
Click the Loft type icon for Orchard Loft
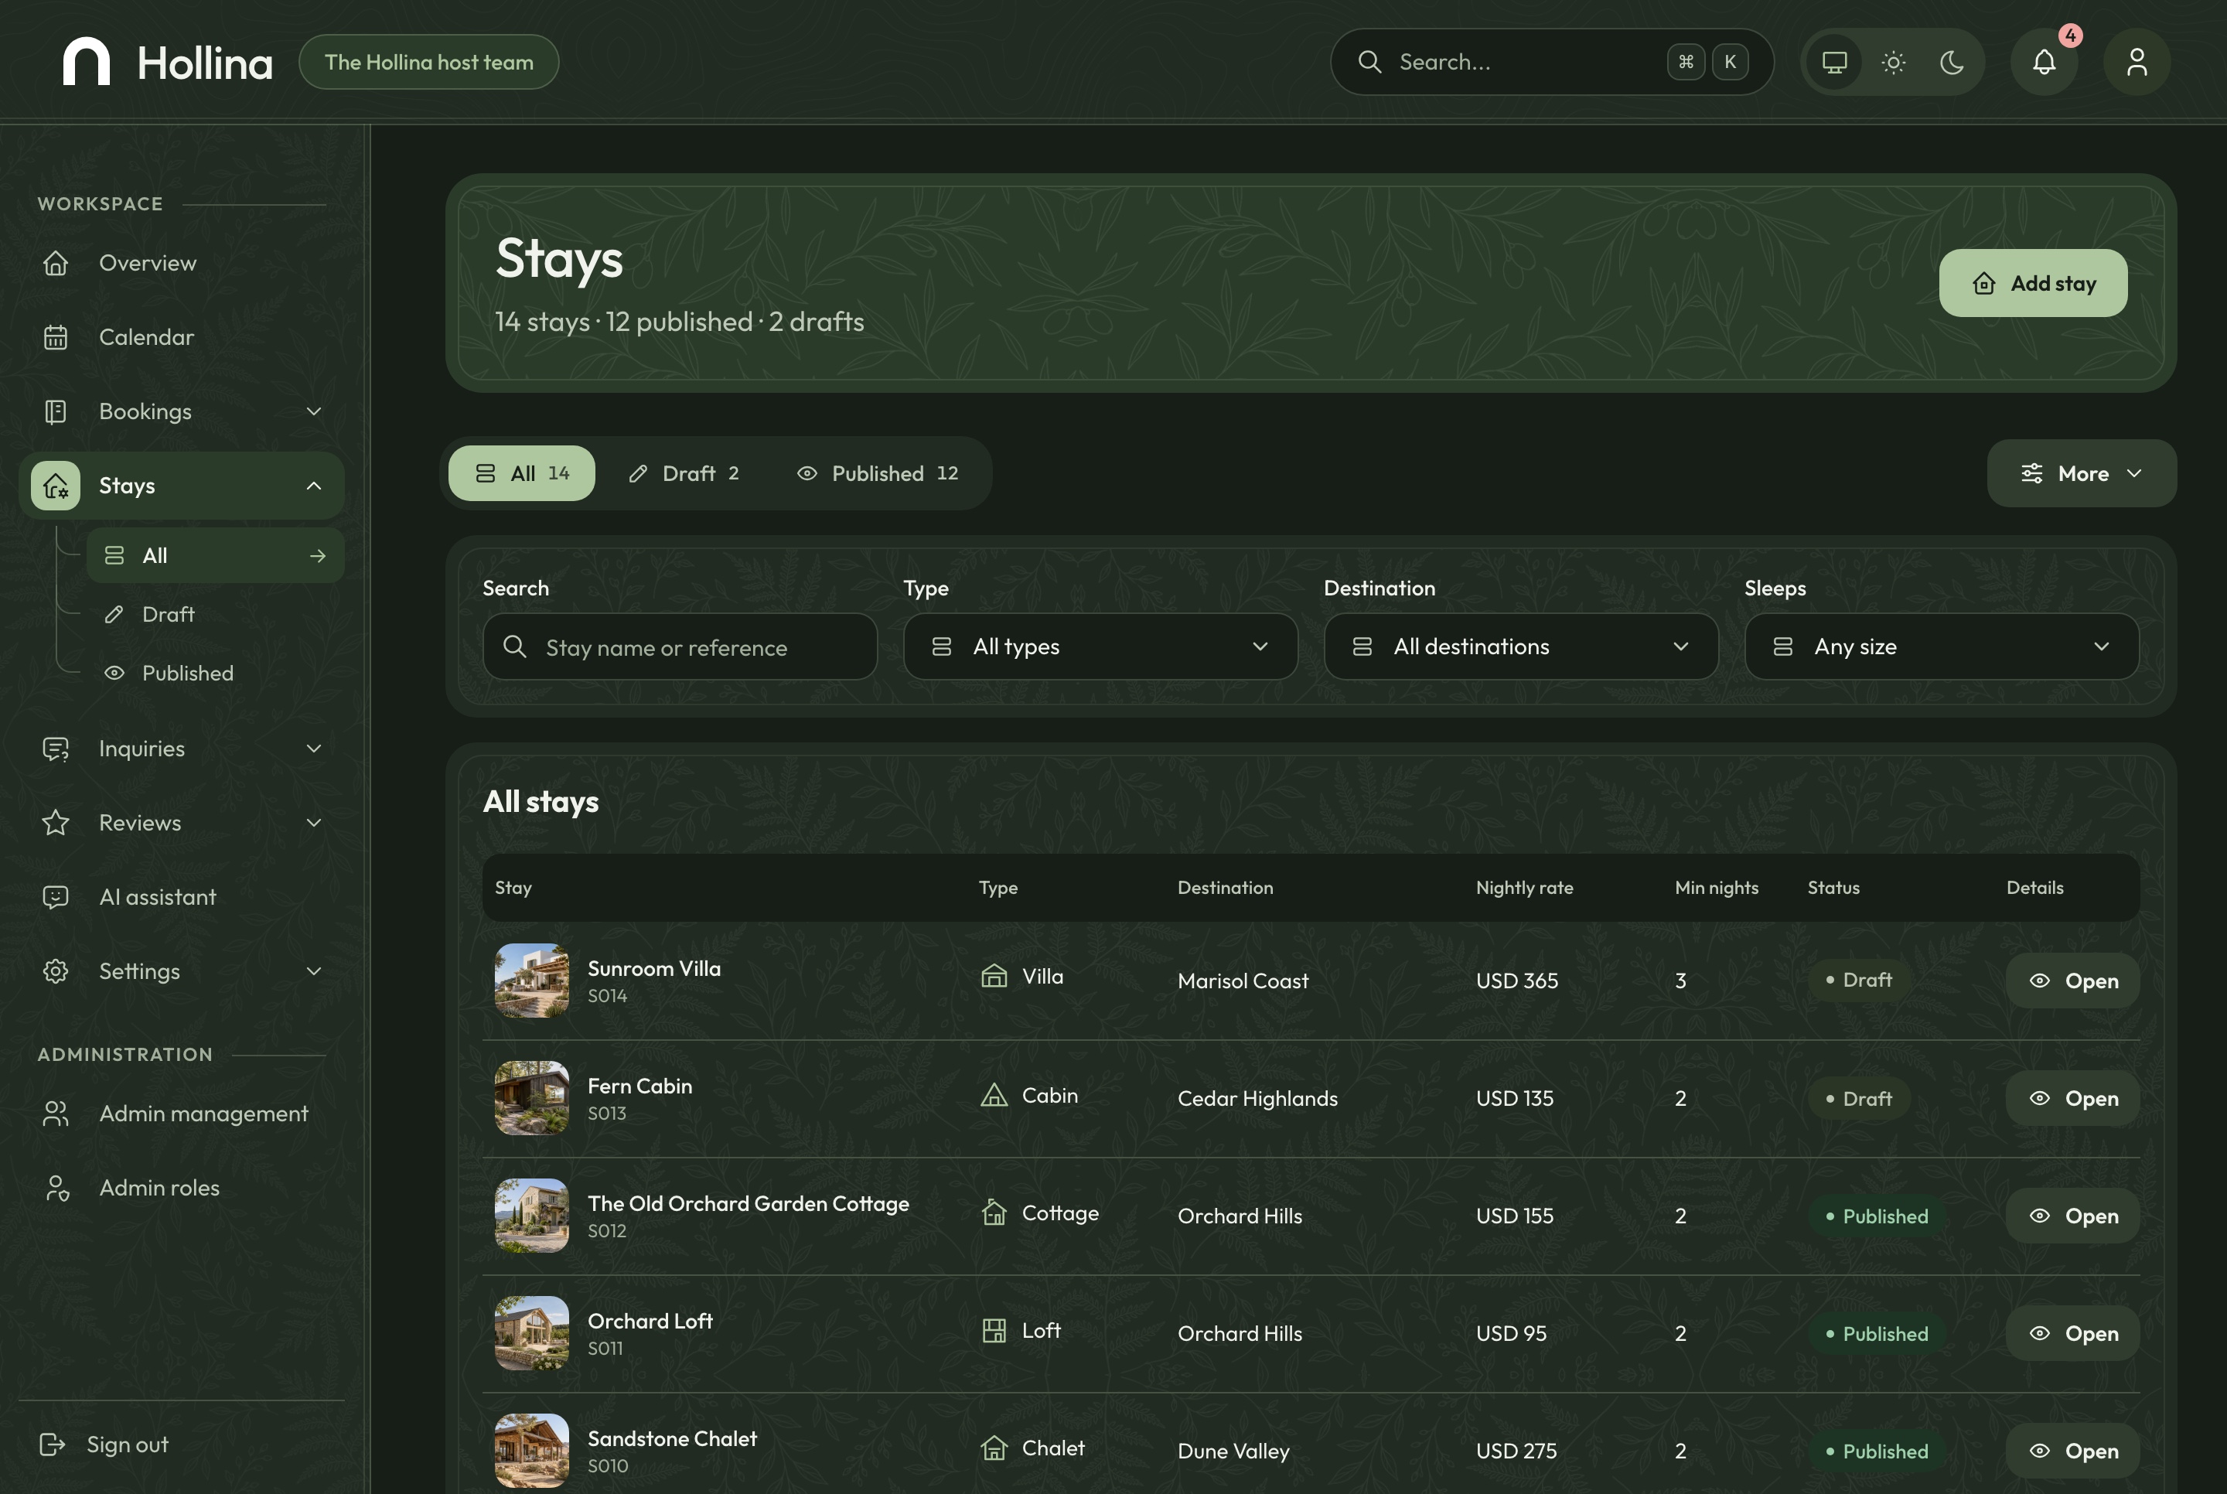click(x=994, y=1331)
